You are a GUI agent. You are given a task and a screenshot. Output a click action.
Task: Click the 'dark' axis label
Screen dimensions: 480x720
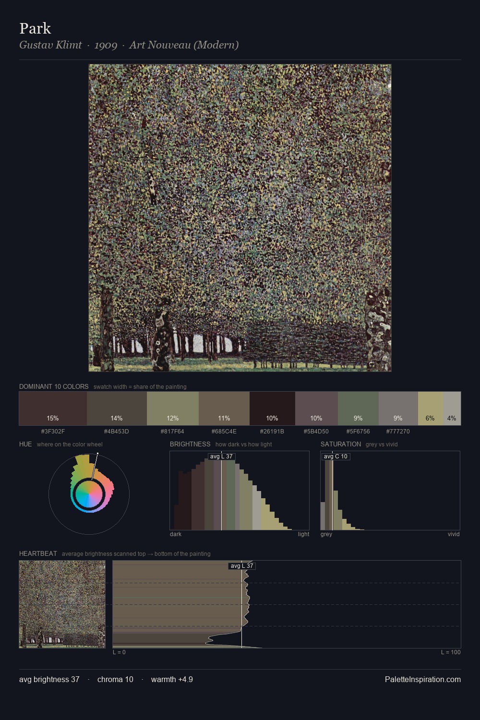click(176, 534)
